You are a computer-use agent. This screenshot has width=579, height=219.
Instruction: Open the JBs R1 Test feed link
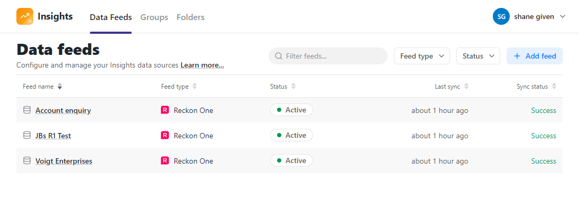click(53, 136)
